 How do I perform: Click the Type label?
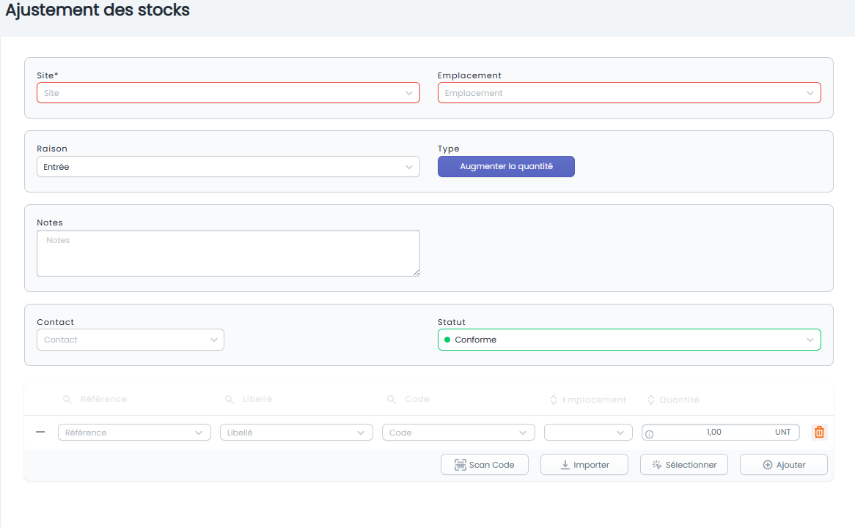pos(448,149)
